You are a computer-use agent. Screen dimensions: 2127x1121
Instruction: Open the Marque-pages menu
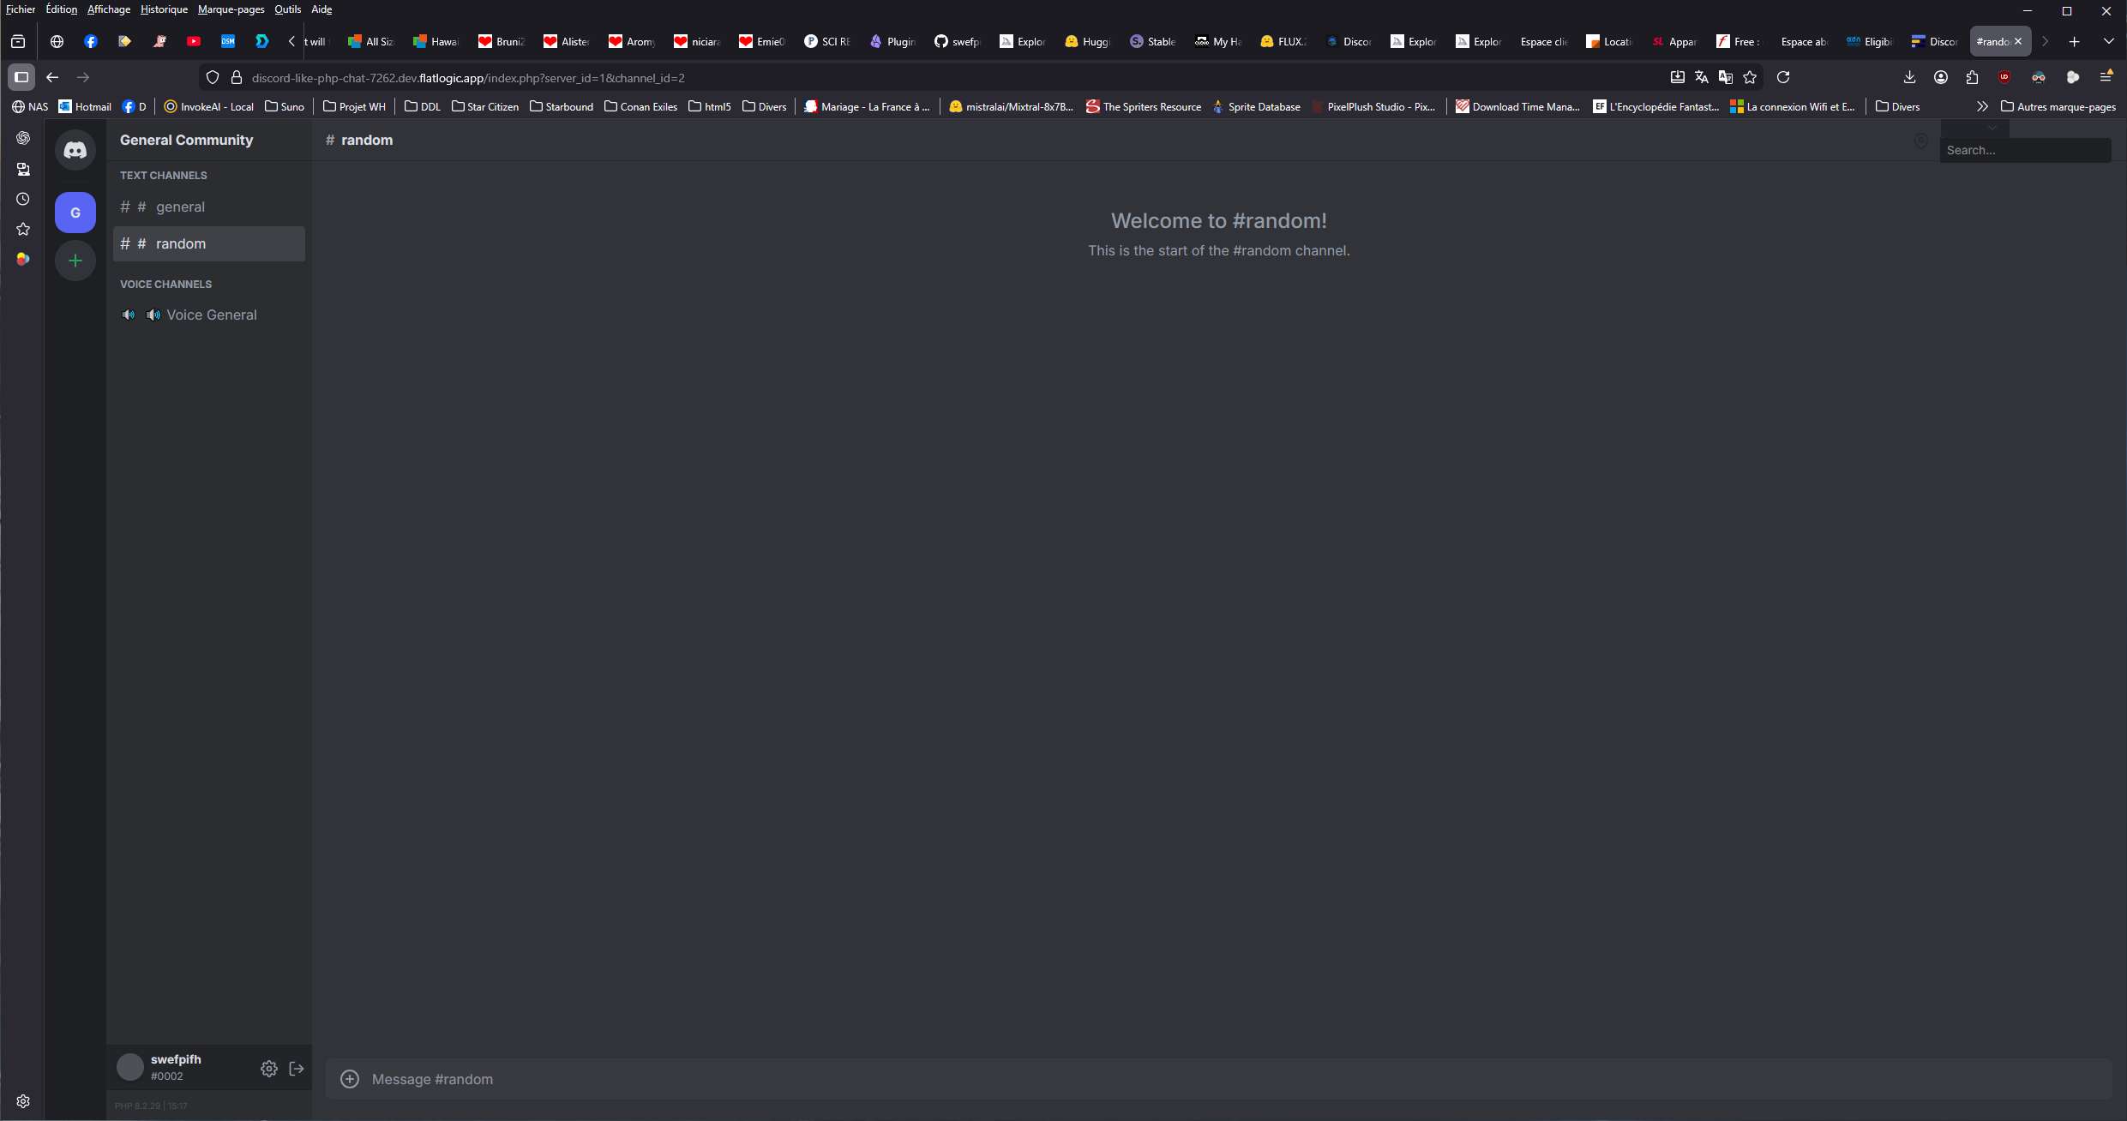coord(231,9)
